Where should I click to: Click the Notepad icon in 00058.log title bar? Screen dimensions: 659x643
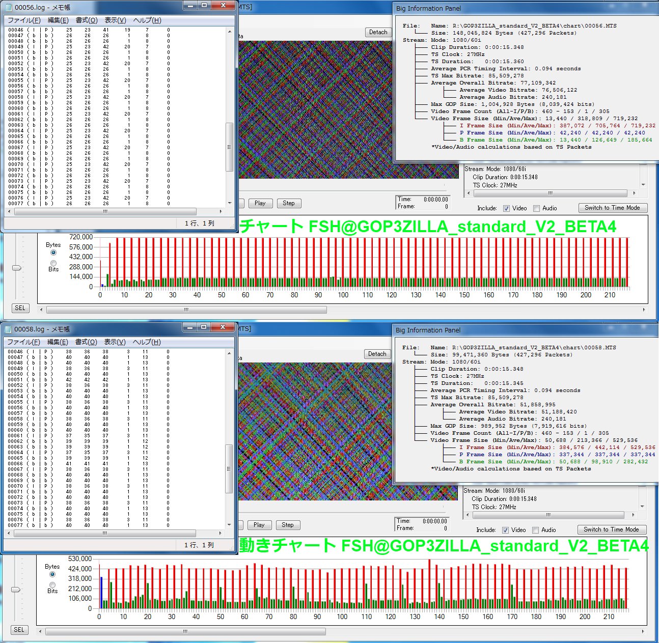[x=8, y=329]
